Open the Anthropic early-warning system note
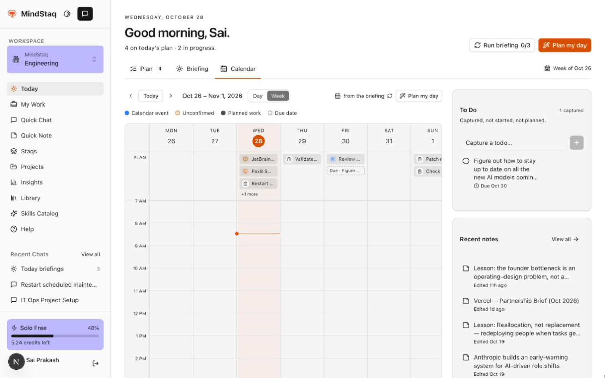605x378 pixels. point(522,365)
